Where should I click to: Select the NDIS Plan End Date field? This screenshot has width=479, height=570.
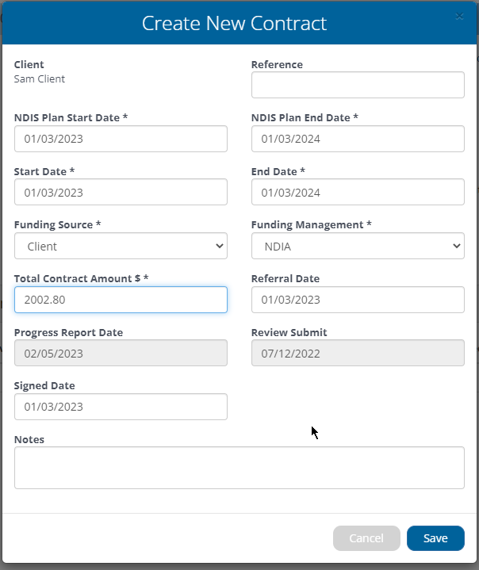[358, 139]
